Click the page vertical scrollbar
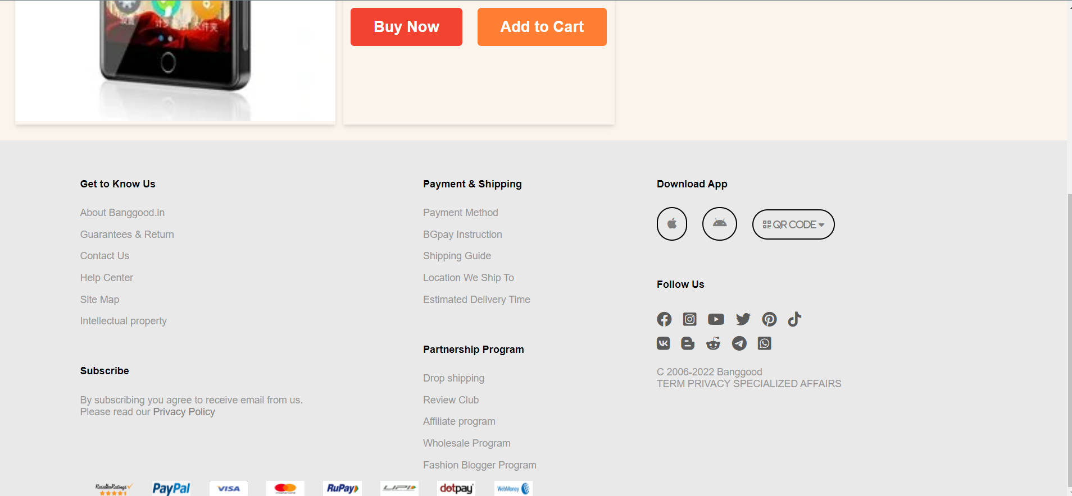Image resolution: width=1072 pixels, height=496 pixels. pyautogui.click(x=1069, y=341)
